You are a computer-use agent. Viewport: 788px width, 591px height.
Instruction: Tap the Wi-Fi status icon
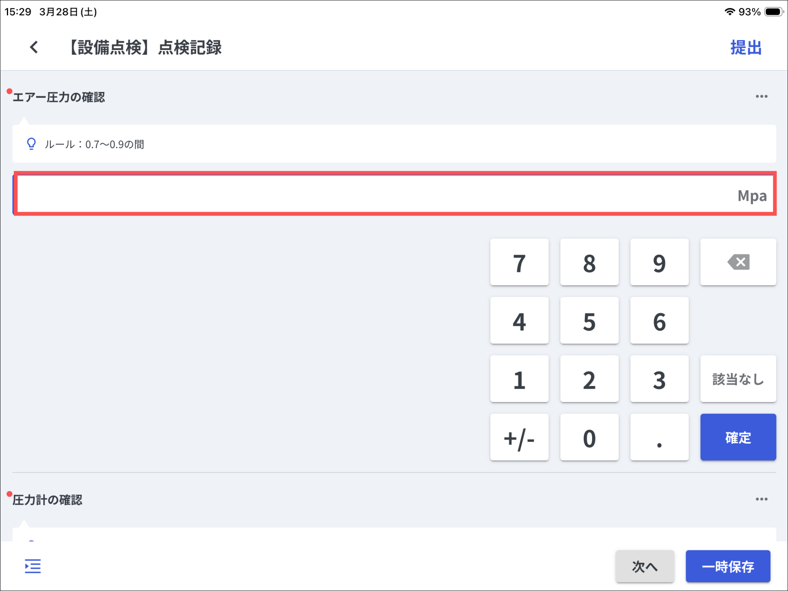click(729, 12)
